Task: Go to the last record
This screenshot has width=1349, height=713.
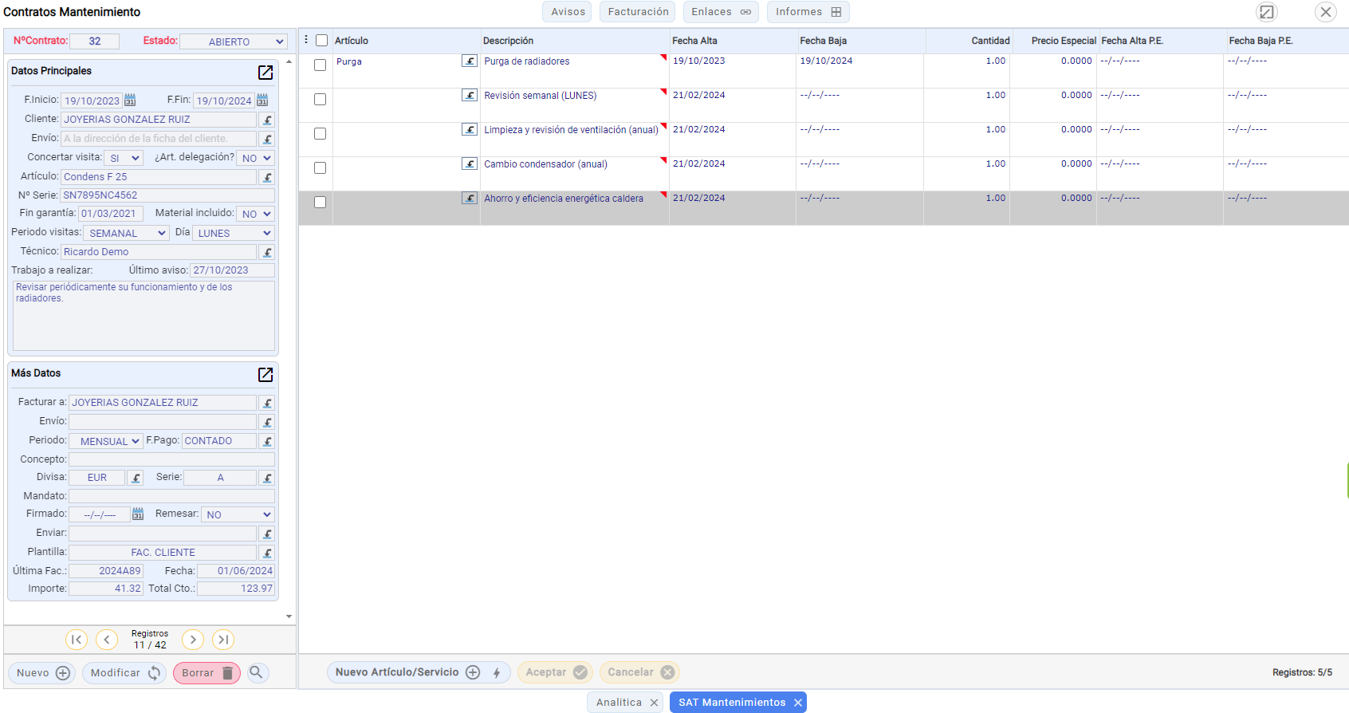Action: click(x=223, y=640)
